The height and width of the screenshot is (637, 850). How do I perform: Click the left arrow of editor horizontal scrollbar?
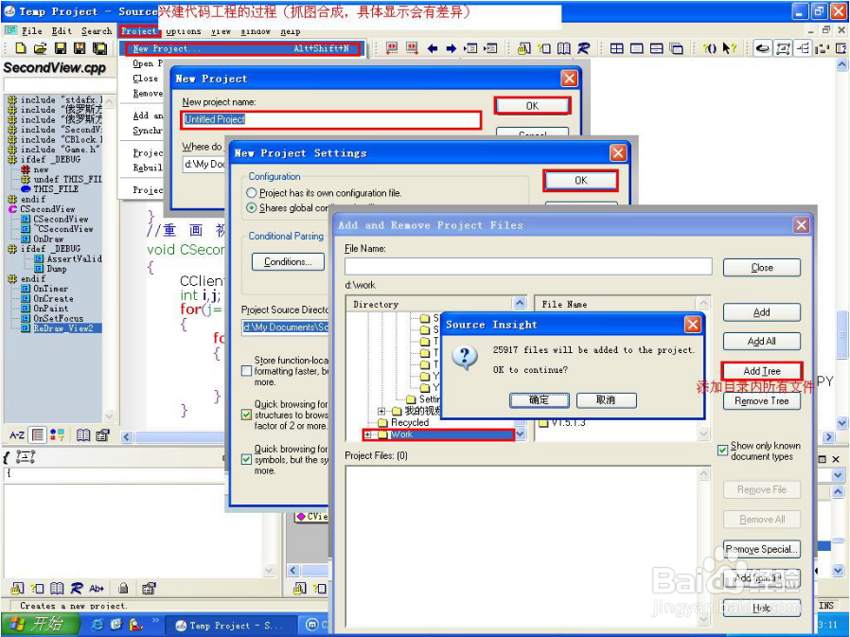(x=127, y=437)
